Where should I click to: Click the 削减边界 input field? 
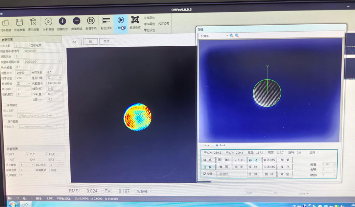[x=27, y=170]
